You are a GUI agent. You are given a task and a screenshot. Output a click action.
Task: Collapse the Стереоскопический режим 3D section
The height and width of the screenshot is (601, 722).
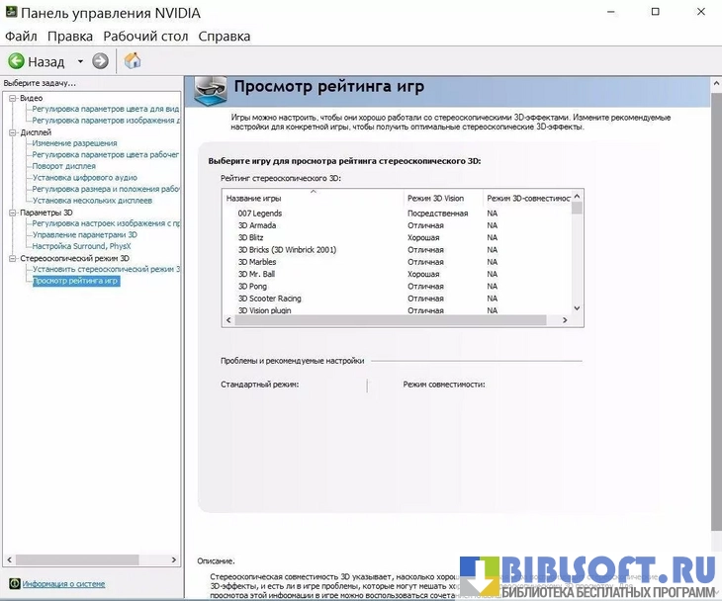[x=12, y=258]
